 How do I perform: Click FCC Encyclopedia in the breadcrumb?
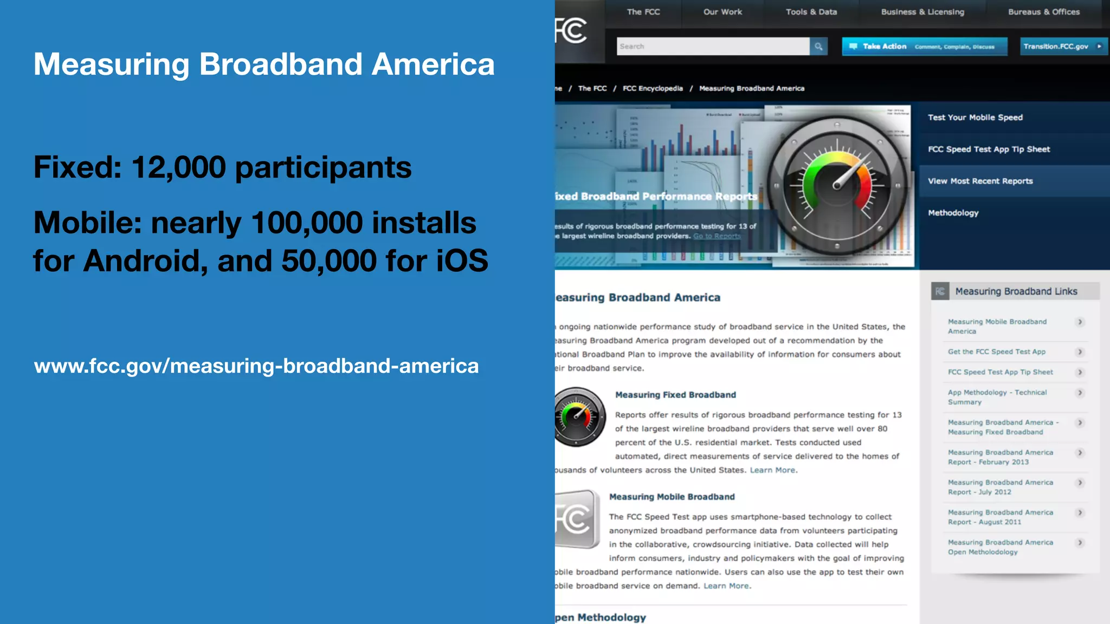(653, 88)
